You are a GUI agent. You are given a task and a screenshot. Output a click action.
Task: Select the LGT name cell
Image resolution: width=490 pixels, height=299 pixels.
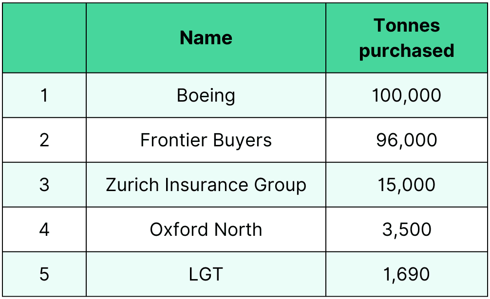pyautogui.click(x=206, y=274)
